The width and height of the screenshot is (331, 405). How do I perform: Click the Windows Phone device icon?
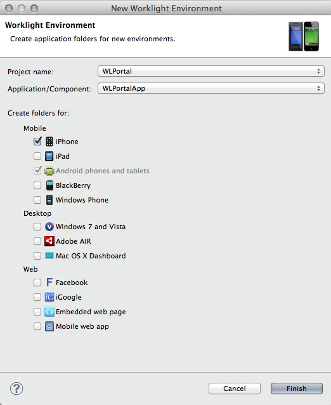coord(49,200)
